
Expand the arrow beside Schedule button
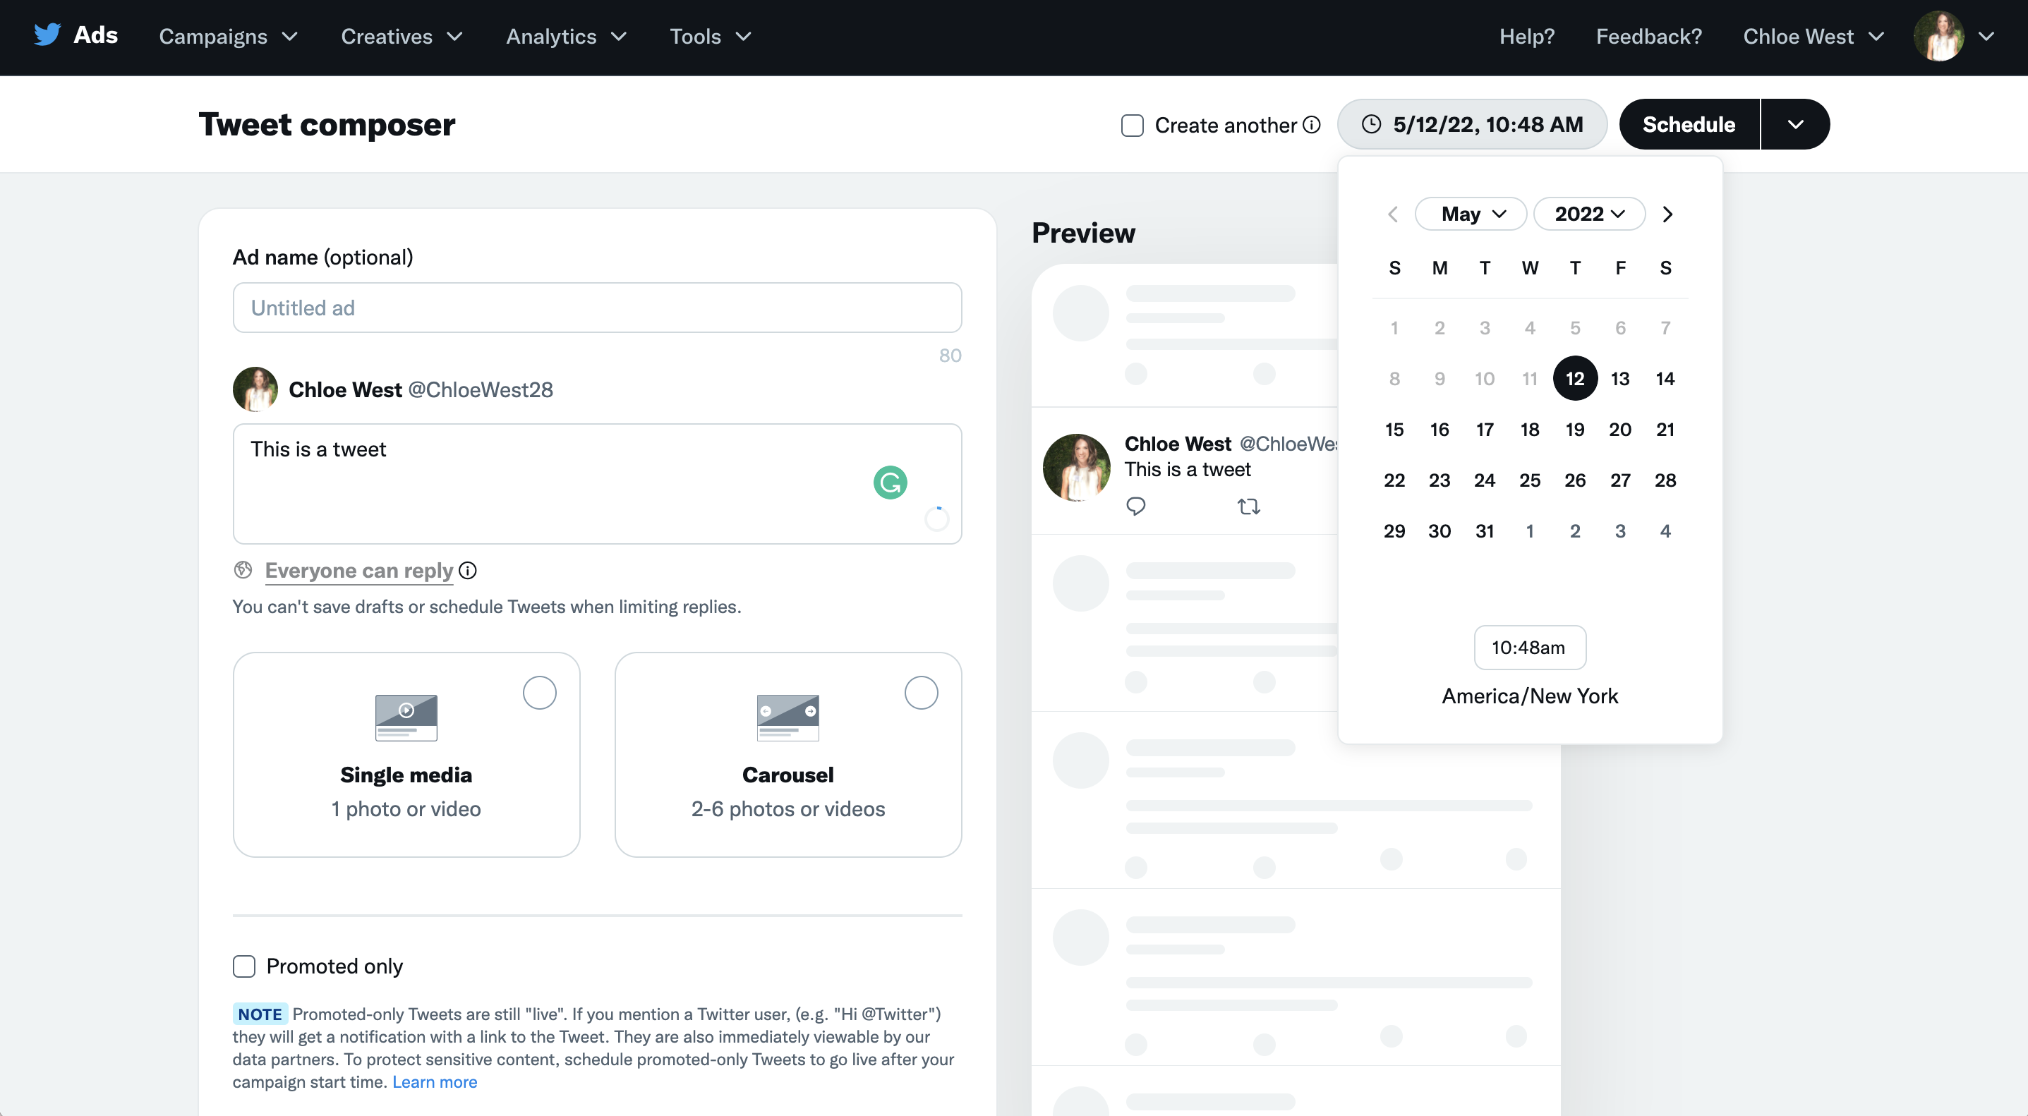tap(1795, 124)
